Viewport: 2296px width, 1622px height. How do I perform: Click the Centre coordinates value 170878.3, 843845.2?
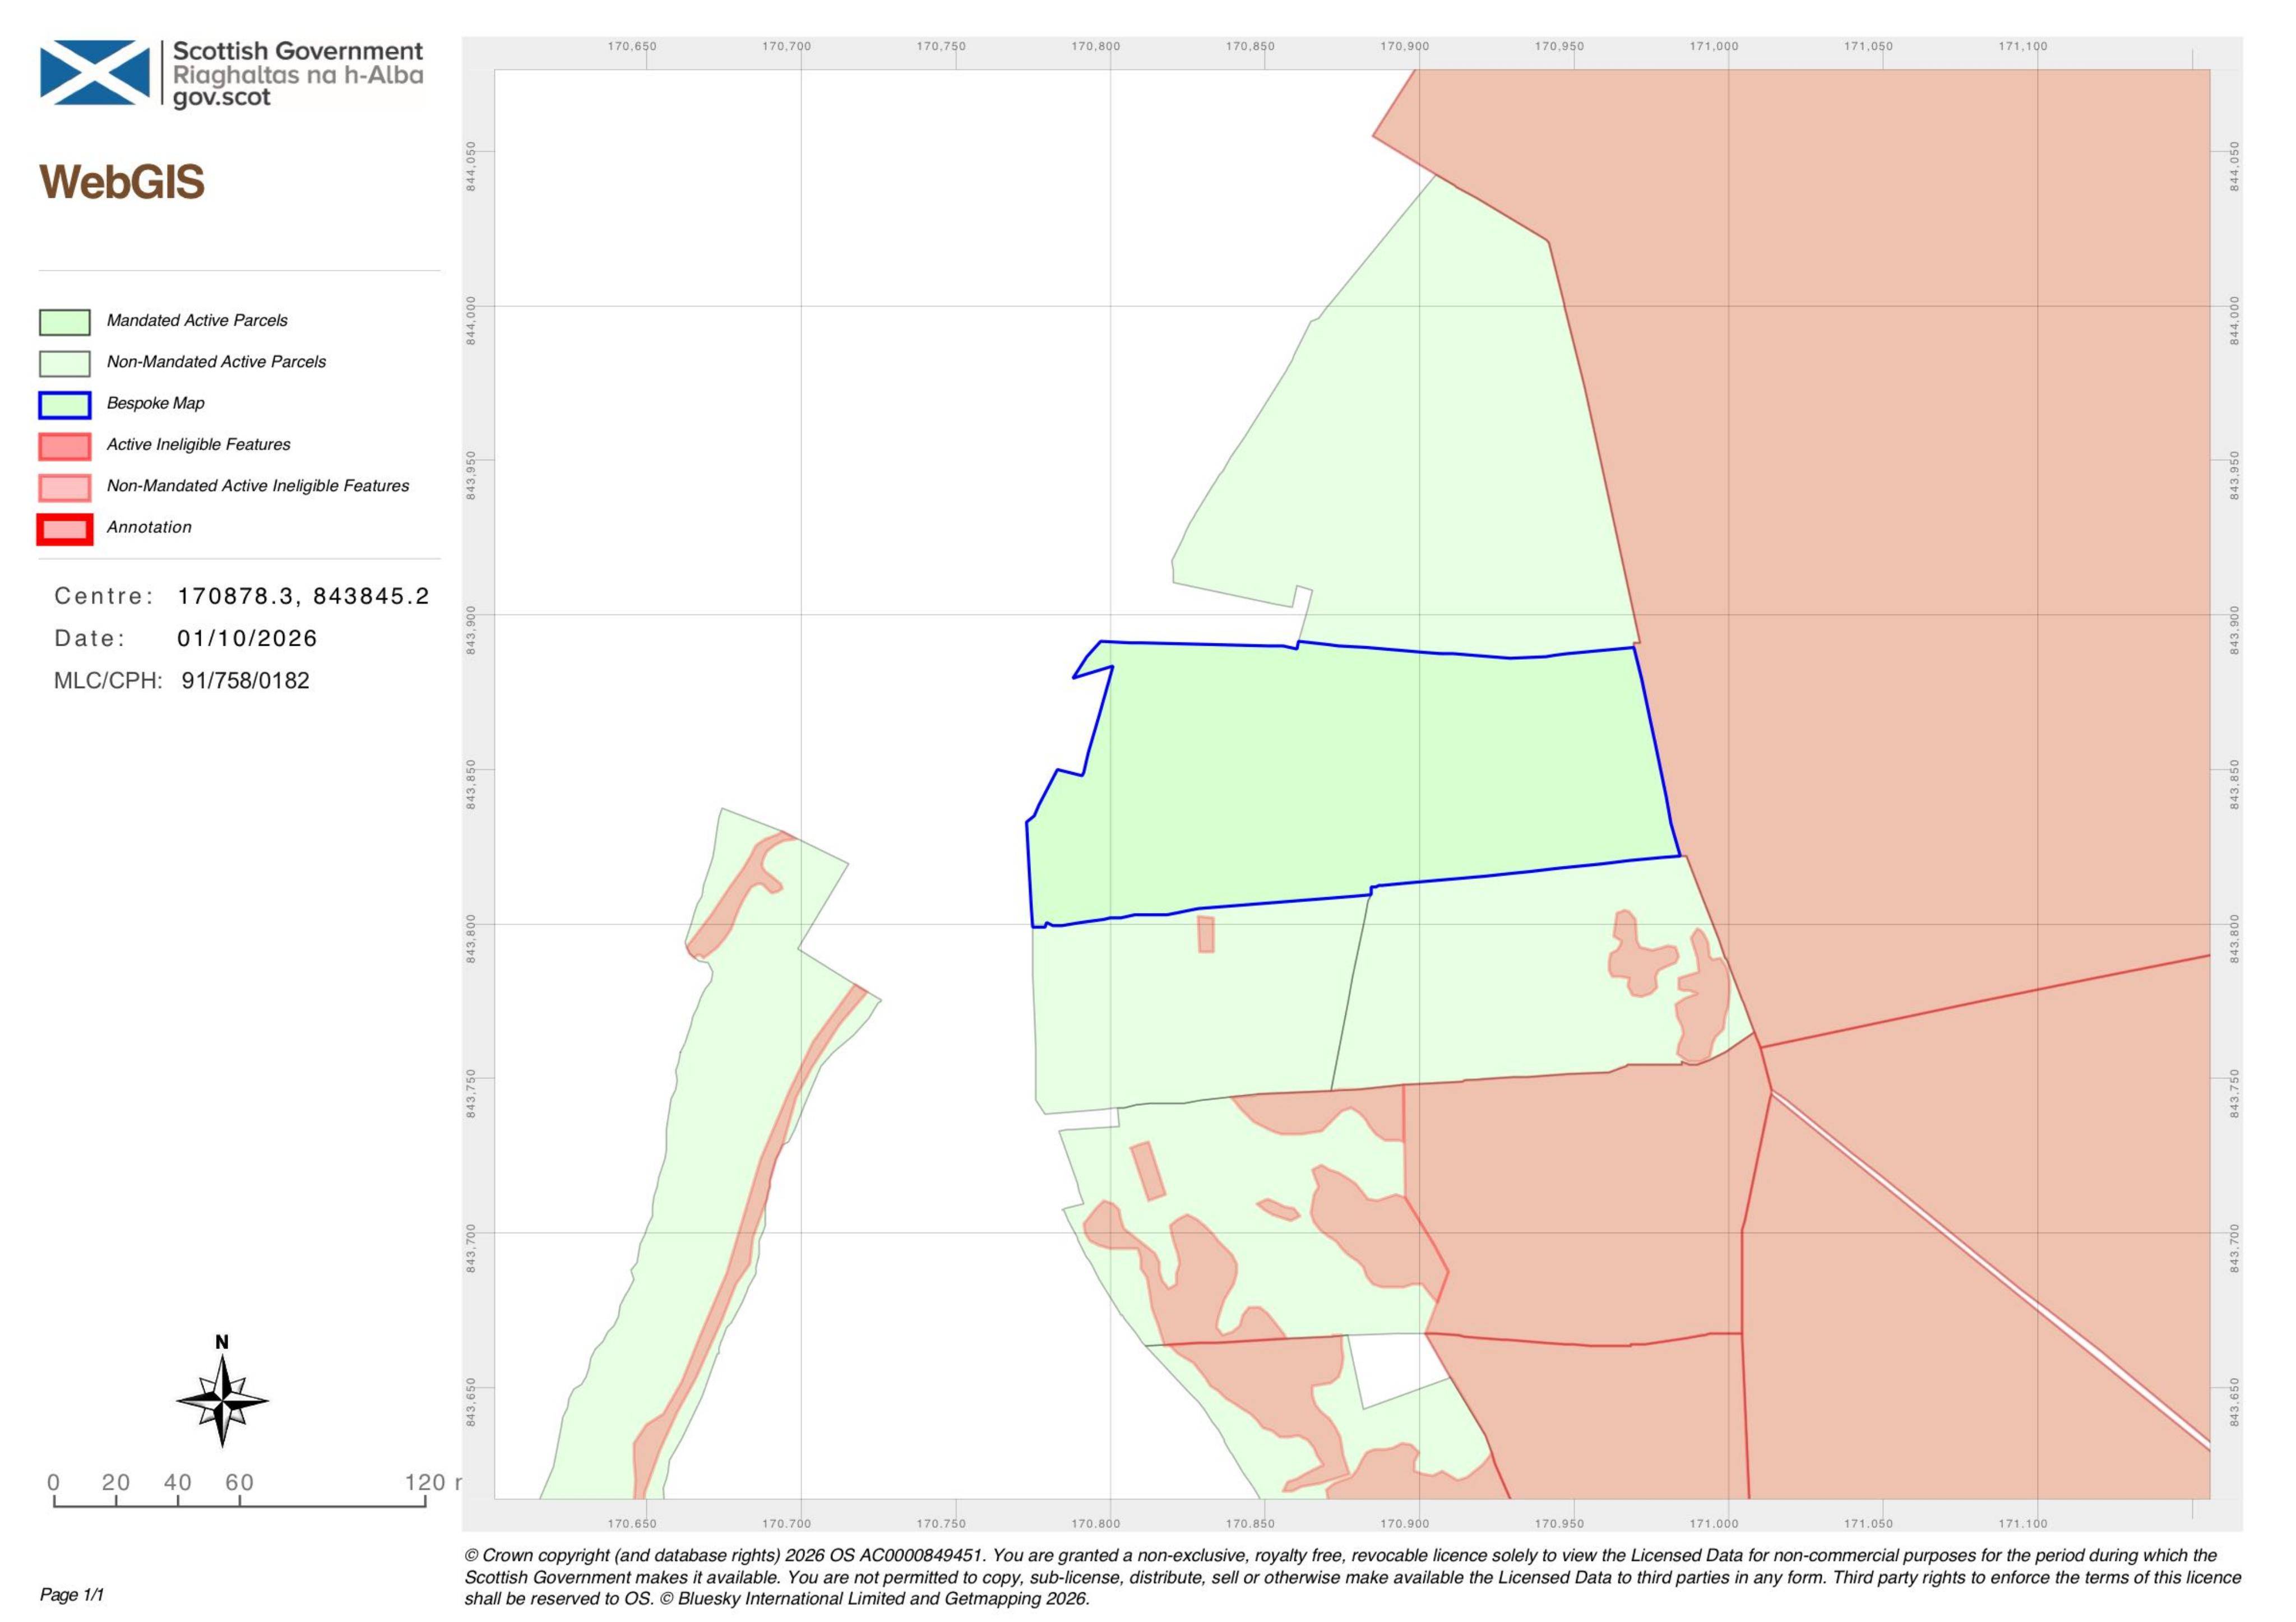point(303,596)
